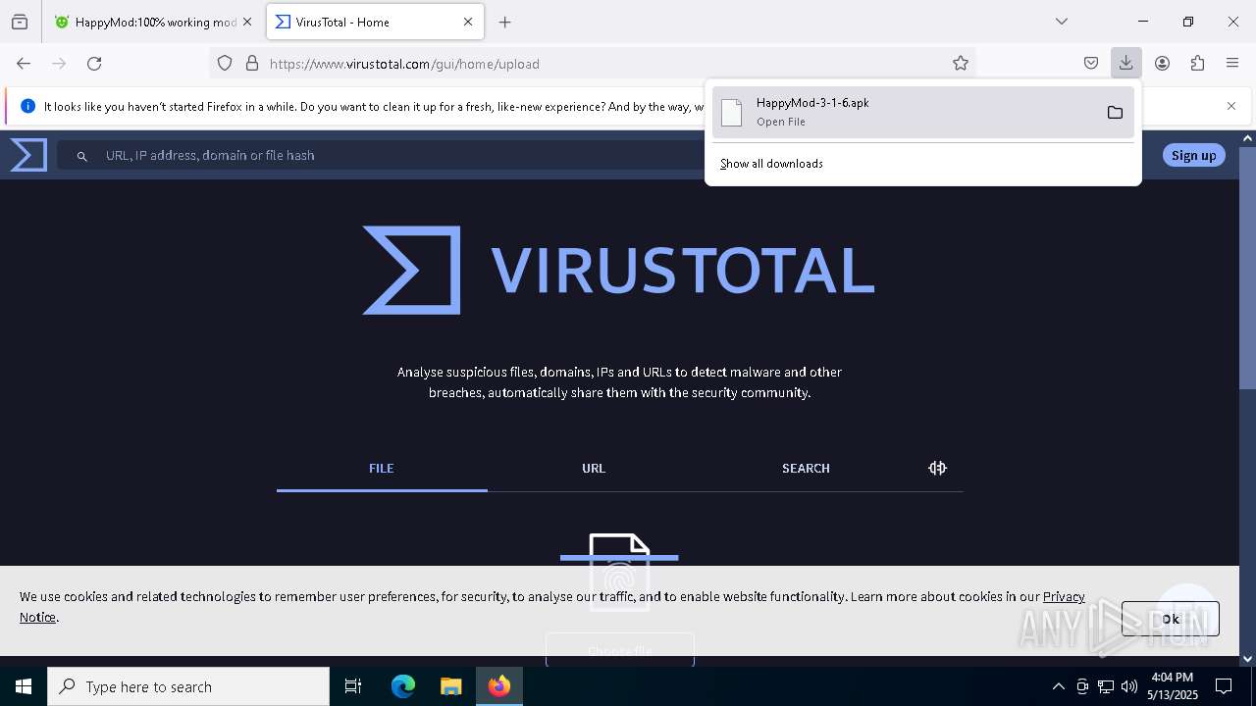This screenshot has width=1256, height=706.
Task: Reload the current page
Action: [94, 64]
